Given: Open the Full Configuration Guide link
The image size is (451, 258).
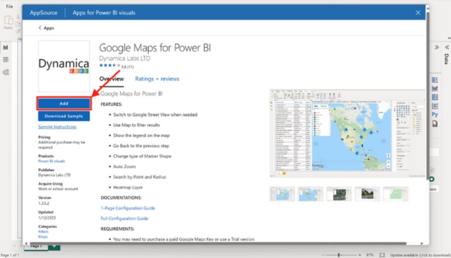Looking at the screenshot, I should [x=124, y=218].
